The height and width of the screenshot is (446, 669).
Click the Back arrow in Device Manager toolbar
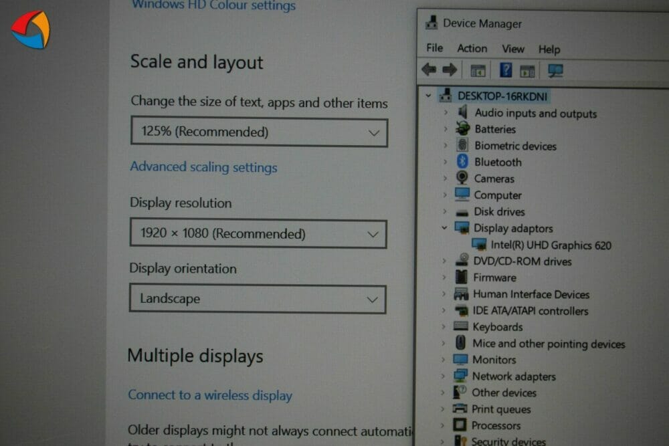(x=429, y=70)
